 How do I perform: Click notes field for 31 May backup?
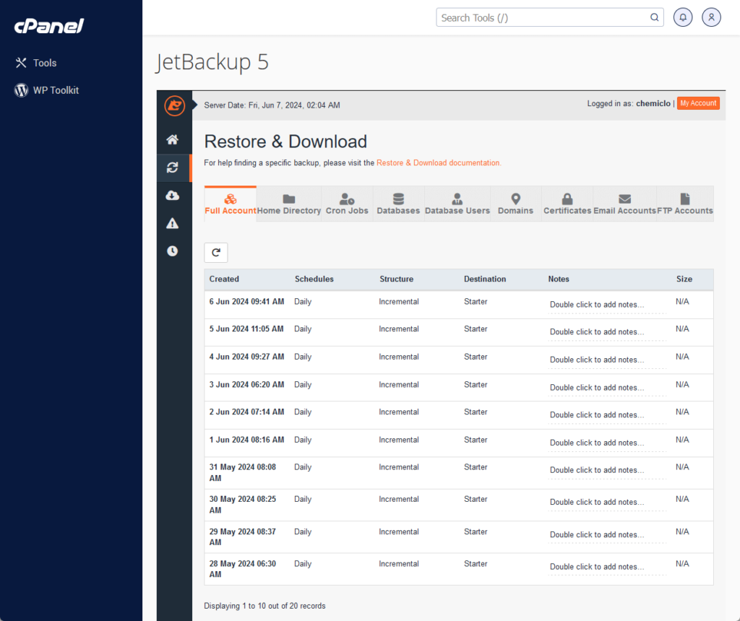pos(607,470)
